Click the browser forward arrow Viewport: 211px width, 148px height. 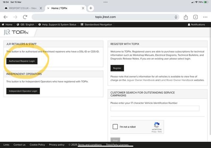click(15, 17)
